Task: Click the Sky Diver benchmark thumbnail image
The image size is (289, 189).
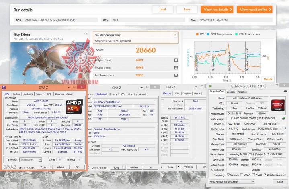Action: 50,63
